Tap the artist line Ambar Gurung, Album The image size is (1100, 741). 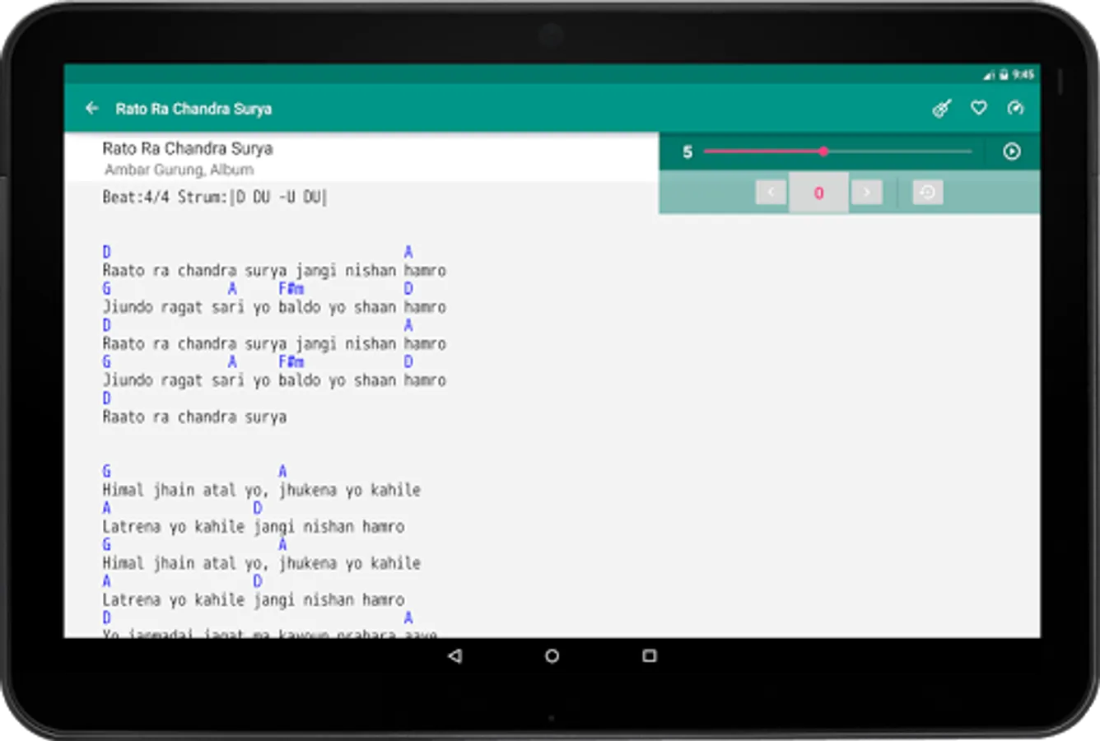[179, 170]
